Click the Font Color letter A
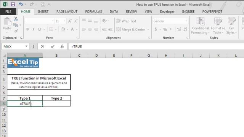The height and width of the screenshot is (137, 244). point(72,29)
